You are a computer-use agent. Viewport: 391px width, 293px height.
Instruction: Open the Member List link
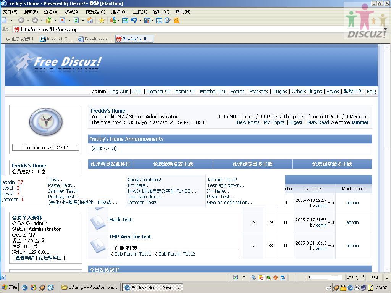(213, 92)
